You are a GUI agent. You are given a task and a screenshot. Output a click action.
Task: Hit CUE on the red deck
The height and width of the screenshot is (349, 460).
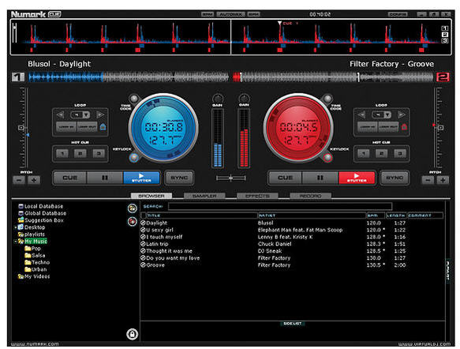pyautogui.click(x=285, y=178)
